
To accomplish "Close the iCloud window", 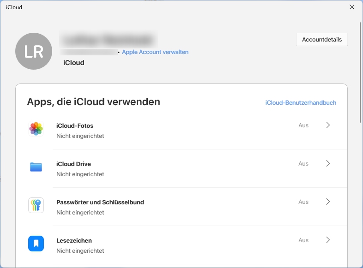I will [352, 7].
